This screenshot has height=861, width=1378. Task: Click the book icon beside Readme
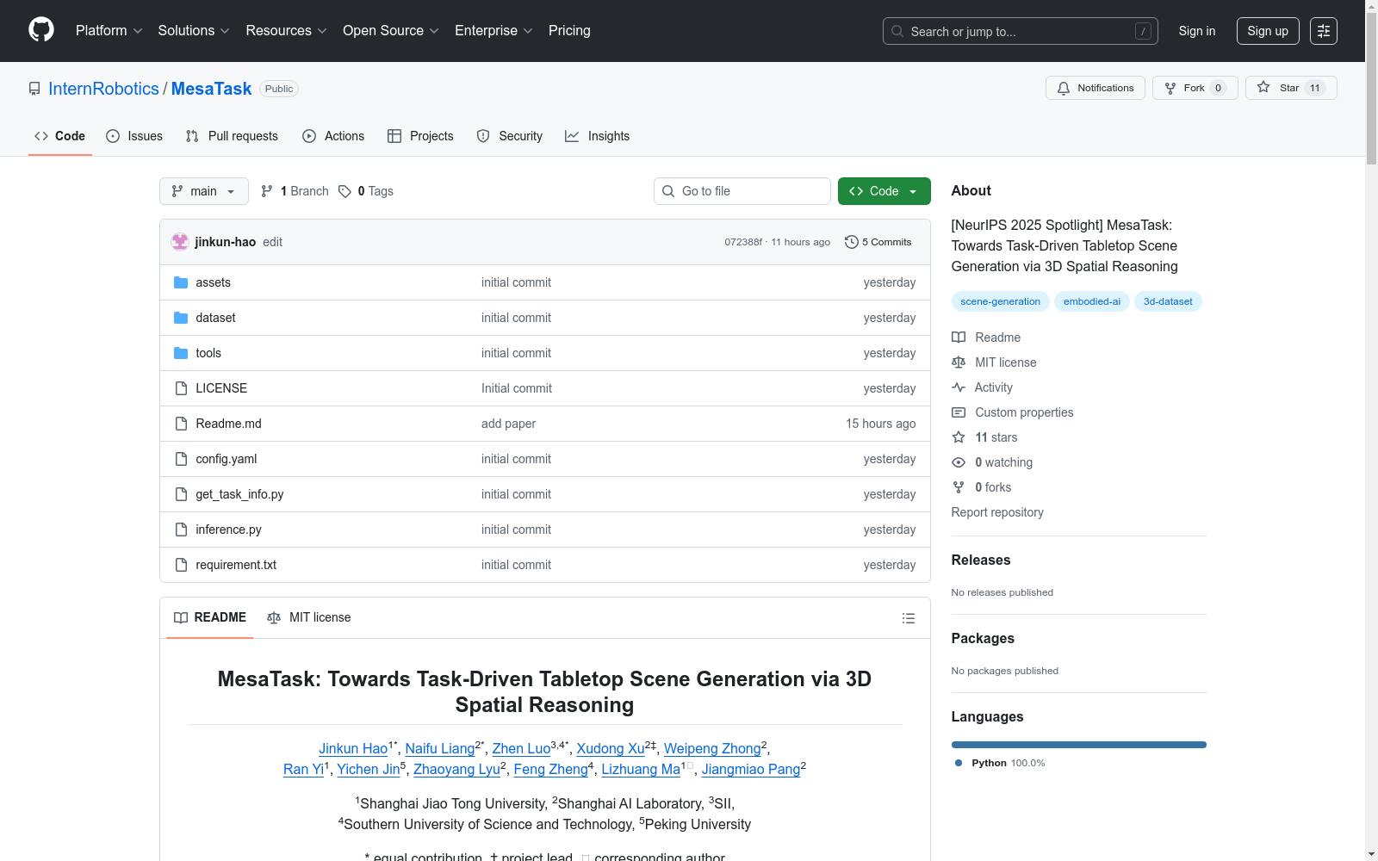(959, 338)
